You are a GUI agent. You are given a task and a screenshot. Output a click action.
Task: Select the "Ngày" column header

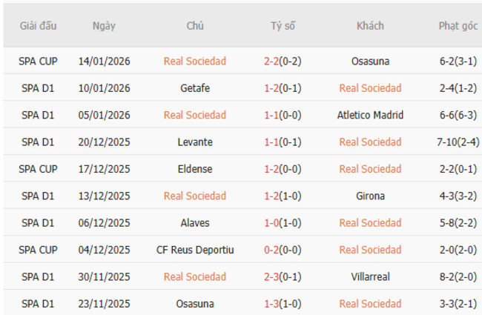click(x=104, y=25)
